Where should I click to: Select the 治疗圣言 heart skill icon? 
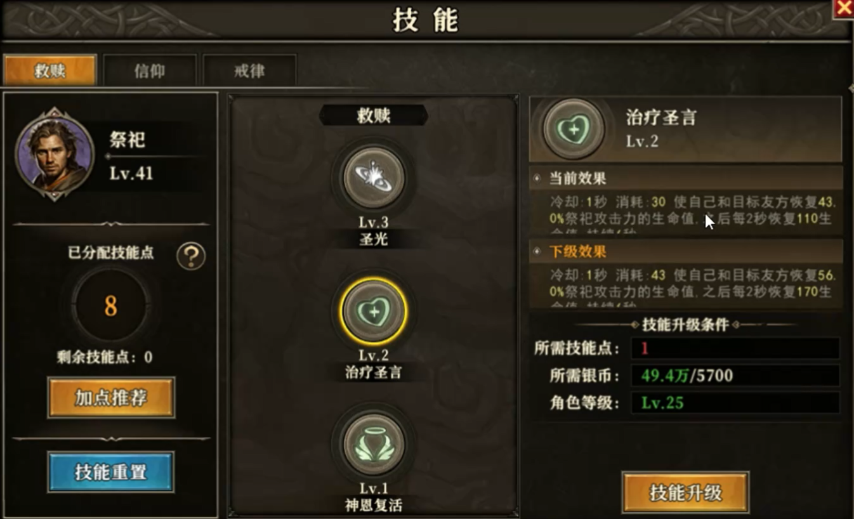click(374, 311)
